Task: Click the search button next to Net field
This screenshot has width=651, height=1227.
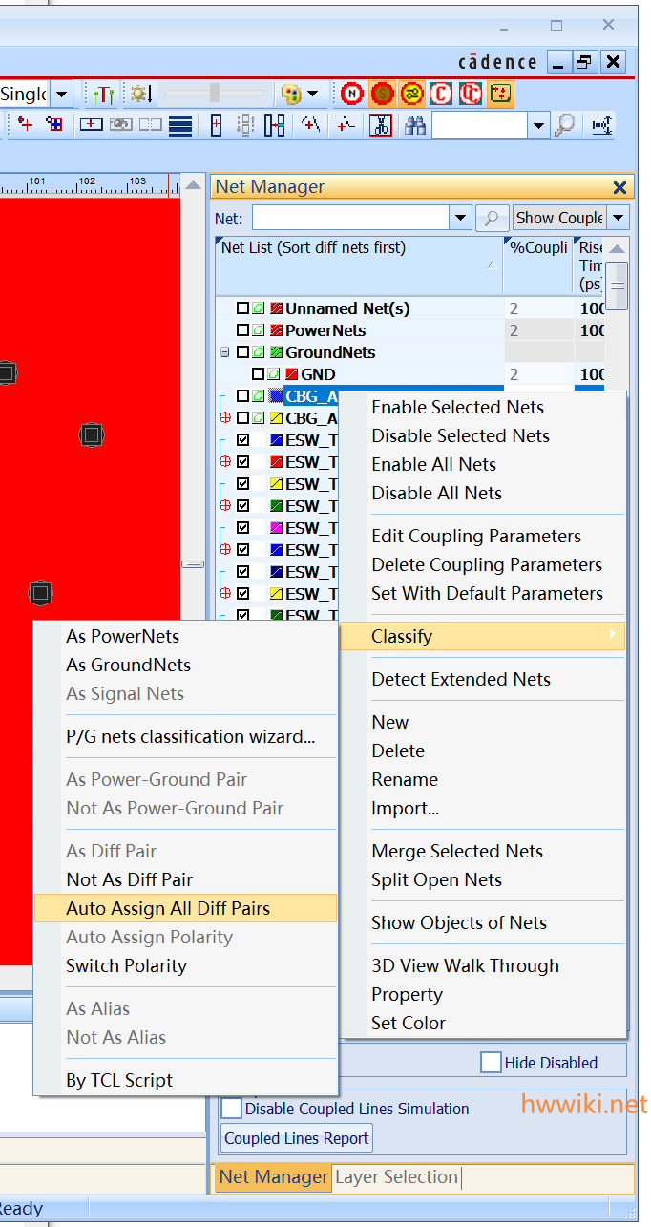Action: tap(491, 218)
